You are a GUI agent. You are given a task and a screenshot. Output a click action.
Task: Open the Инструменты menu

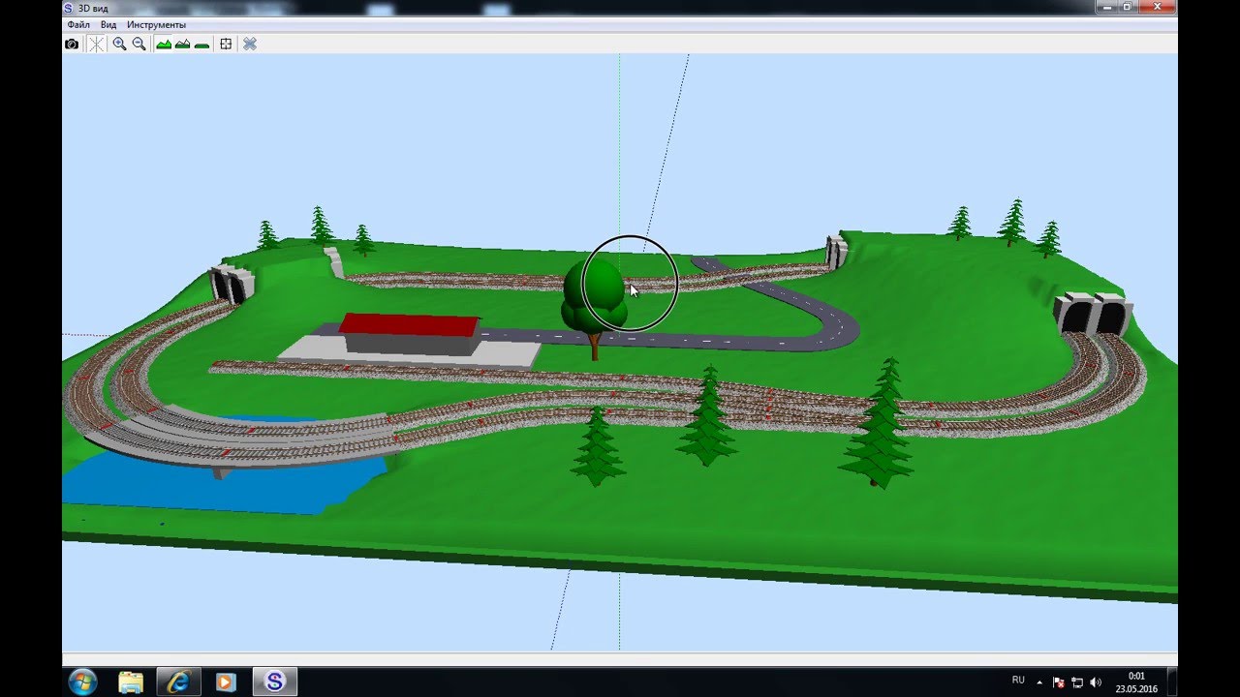[156, 24]
